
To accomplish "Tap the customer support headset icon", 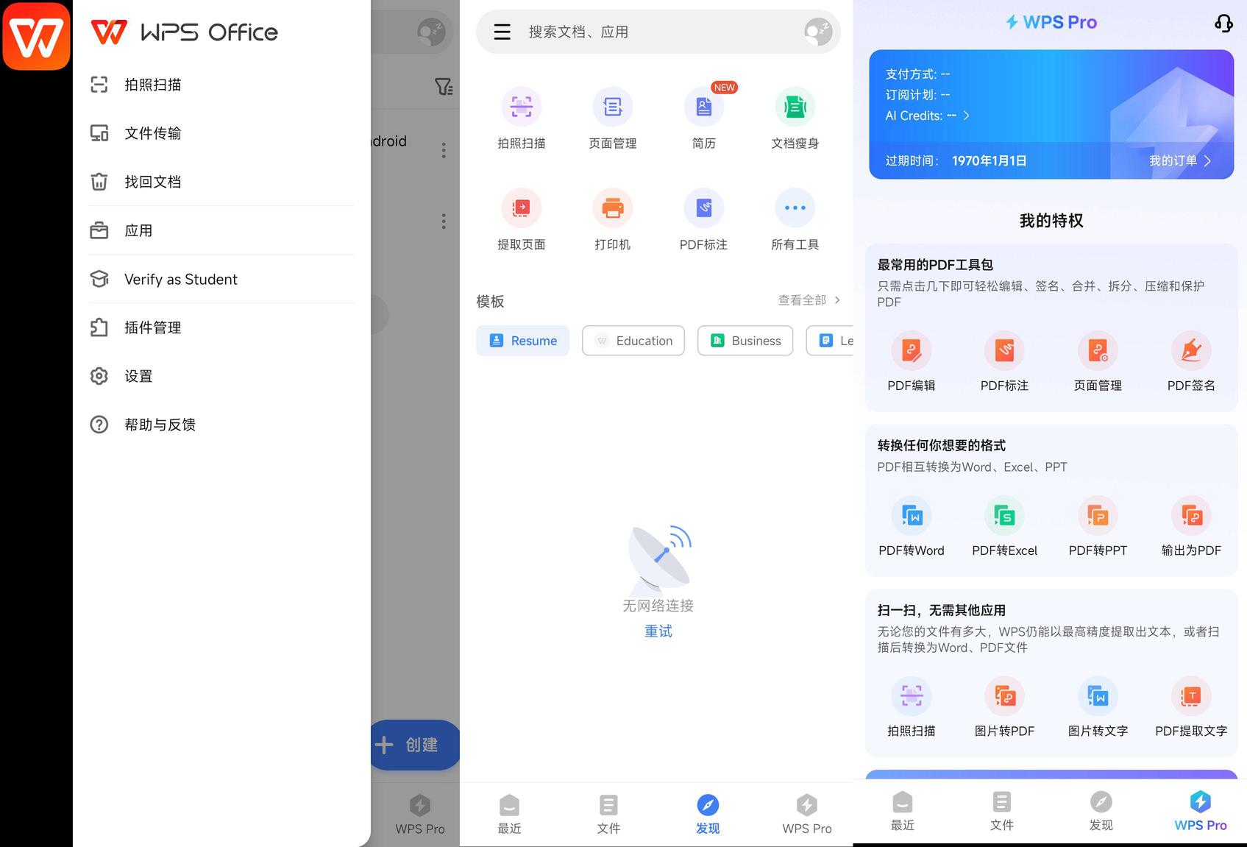I will pos(1223,24).
